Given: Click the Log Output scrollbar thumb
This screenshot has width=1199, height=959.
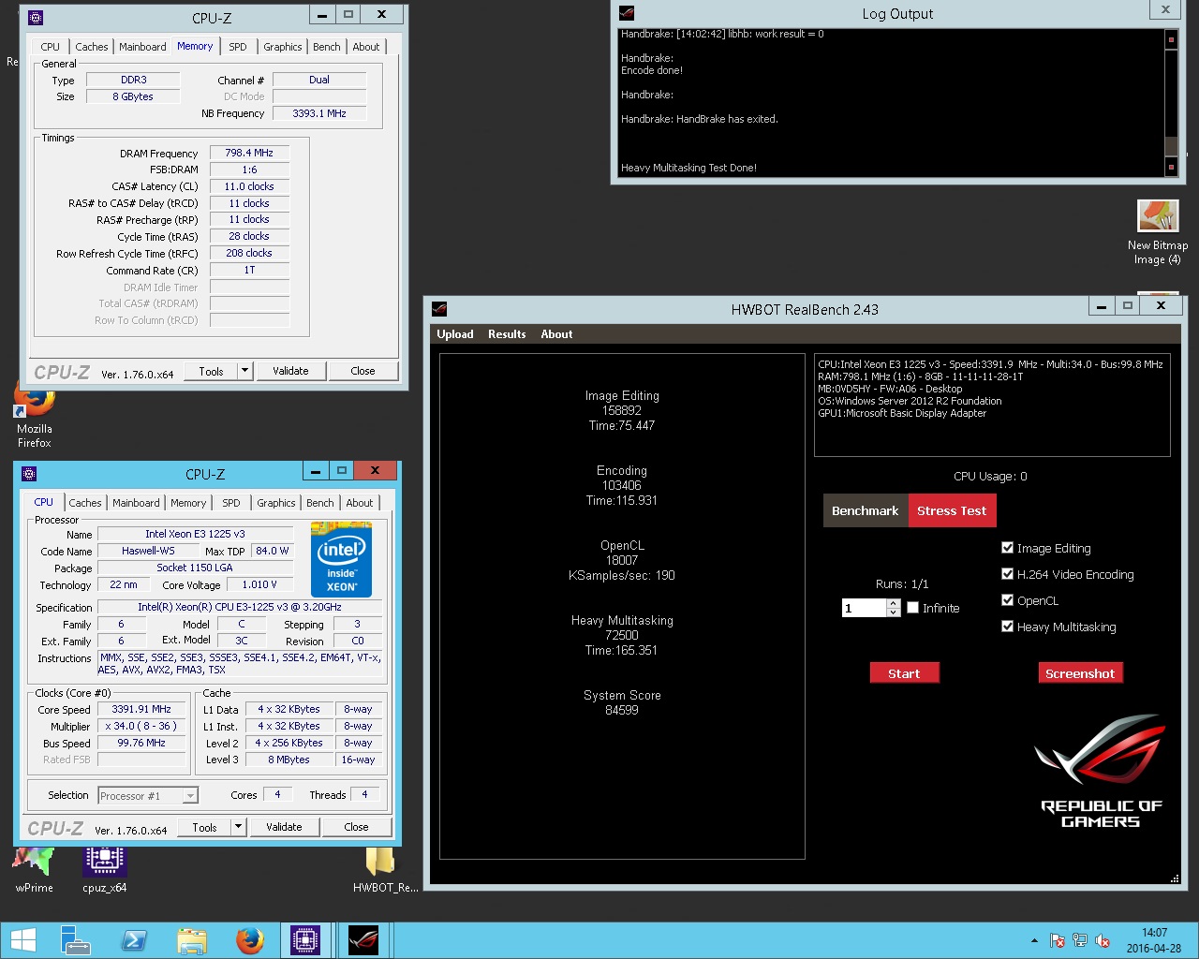Looking at the screenshot, I should pyautogui.click(x=1171, y=146).
